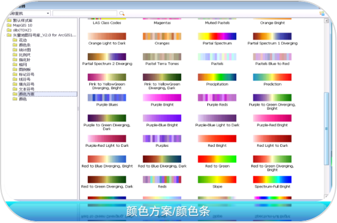Click the 图例板 folder icon
337x223 pixels.
click(x=15, y=70)
